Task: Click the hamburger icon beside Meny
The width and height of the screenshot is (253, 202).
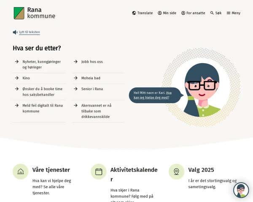Action: 229,13
